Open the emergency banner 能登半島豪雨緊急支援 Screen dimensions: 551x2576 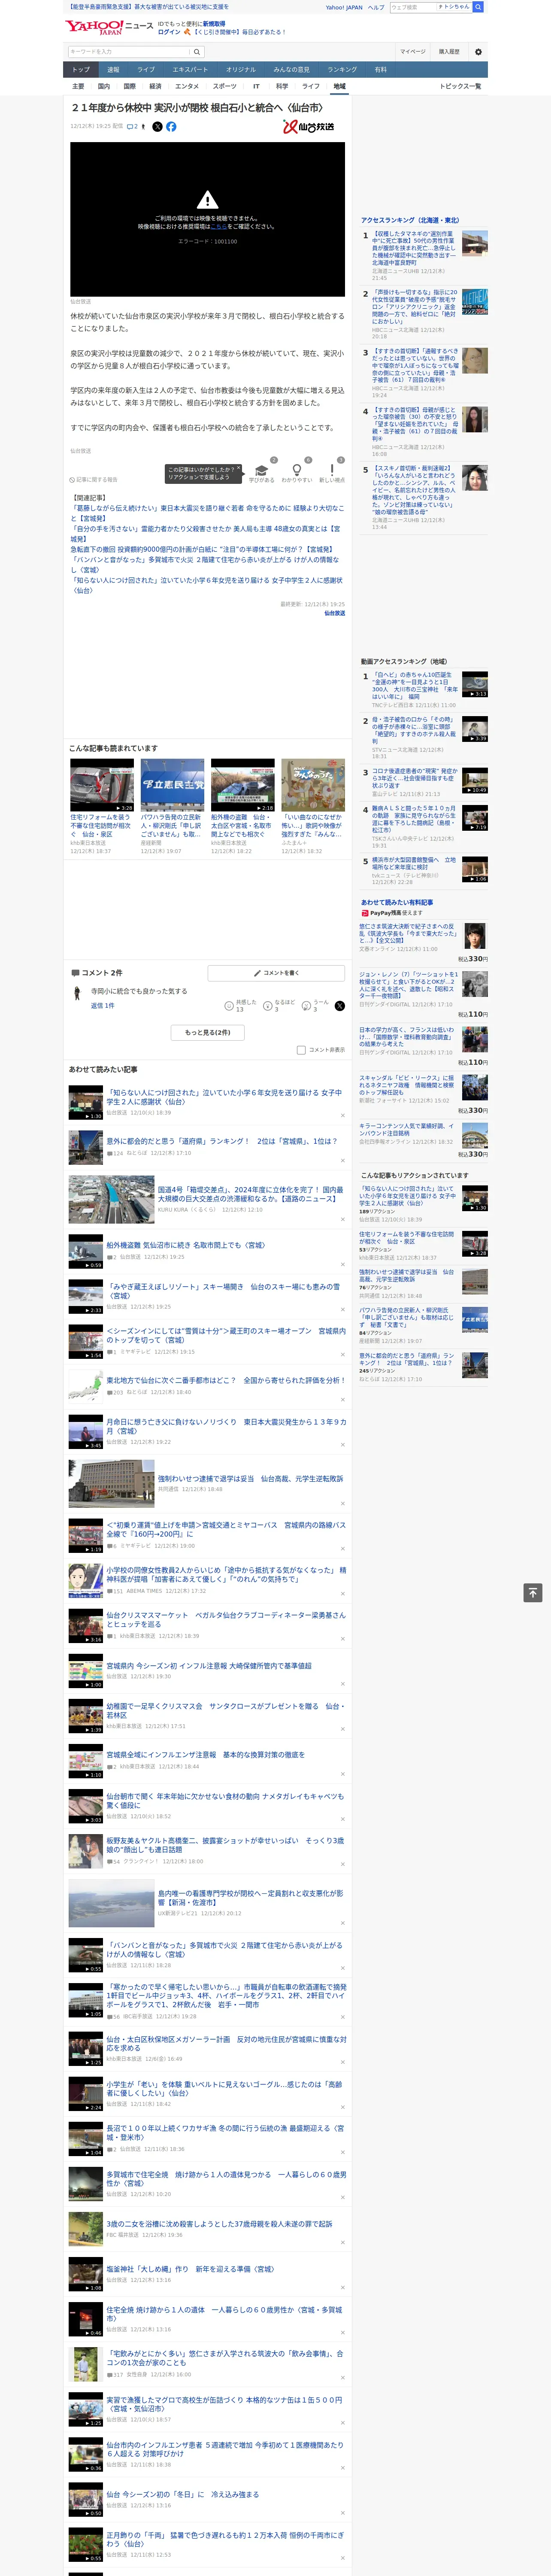point(147,7)
